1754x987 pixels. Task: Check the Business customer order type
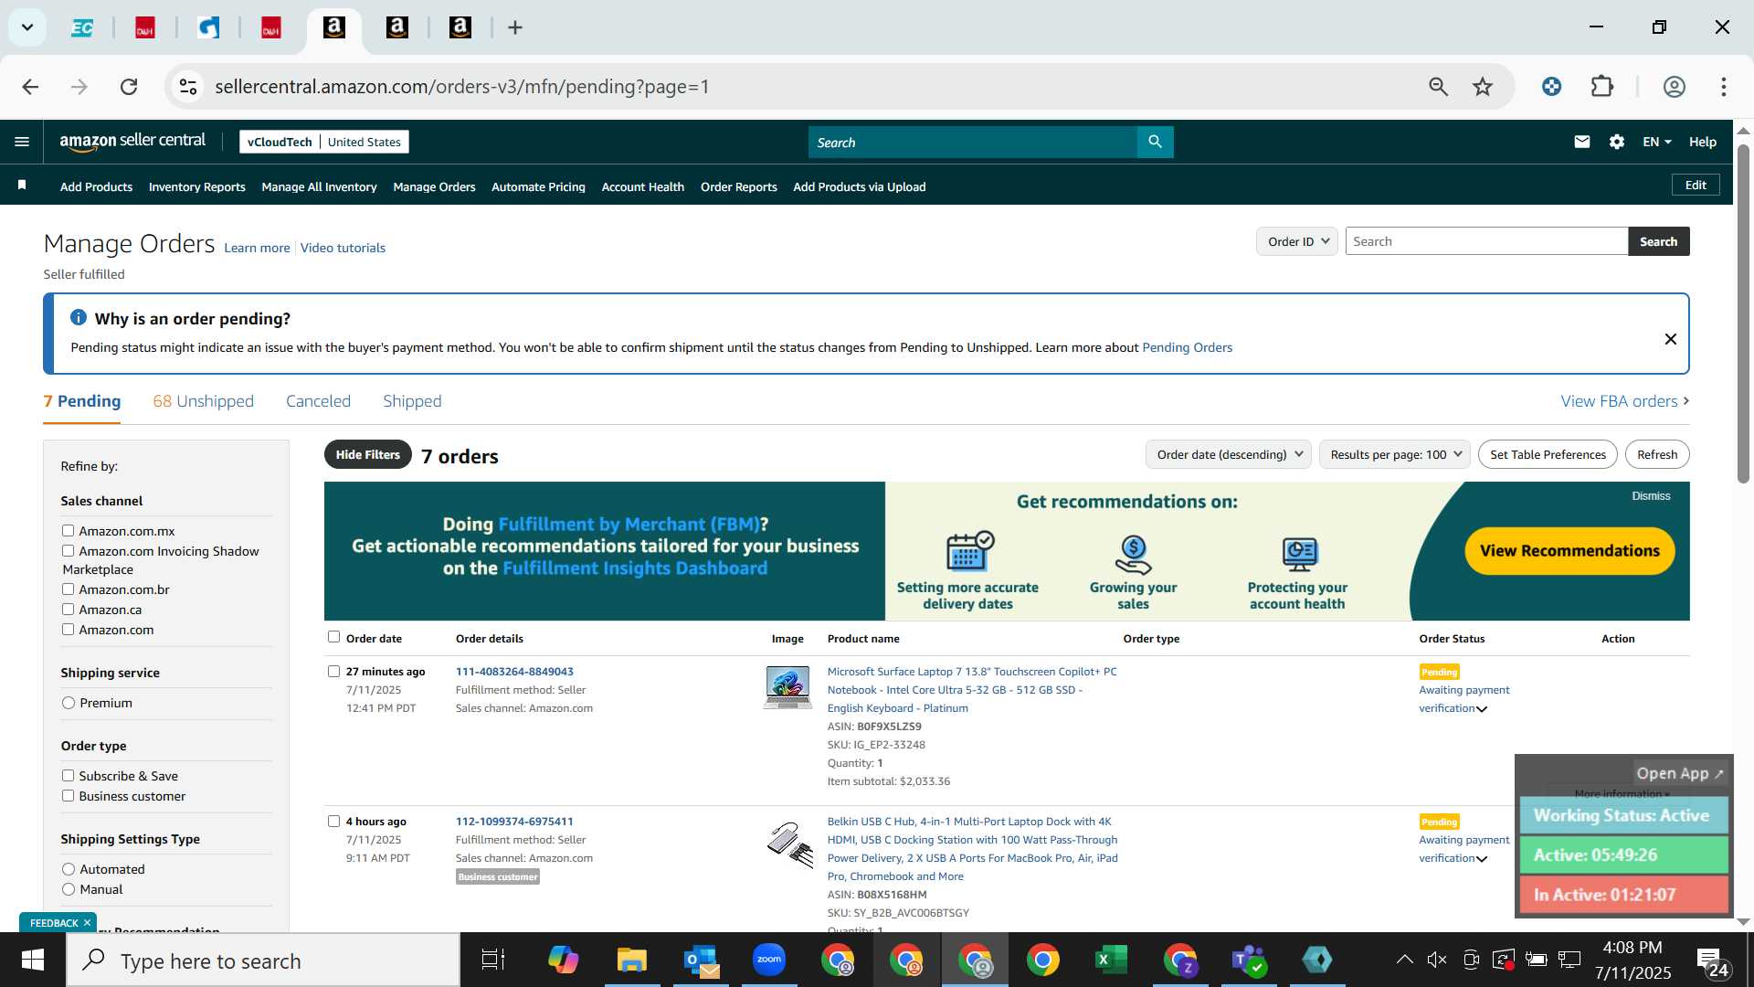click(68, 795)
